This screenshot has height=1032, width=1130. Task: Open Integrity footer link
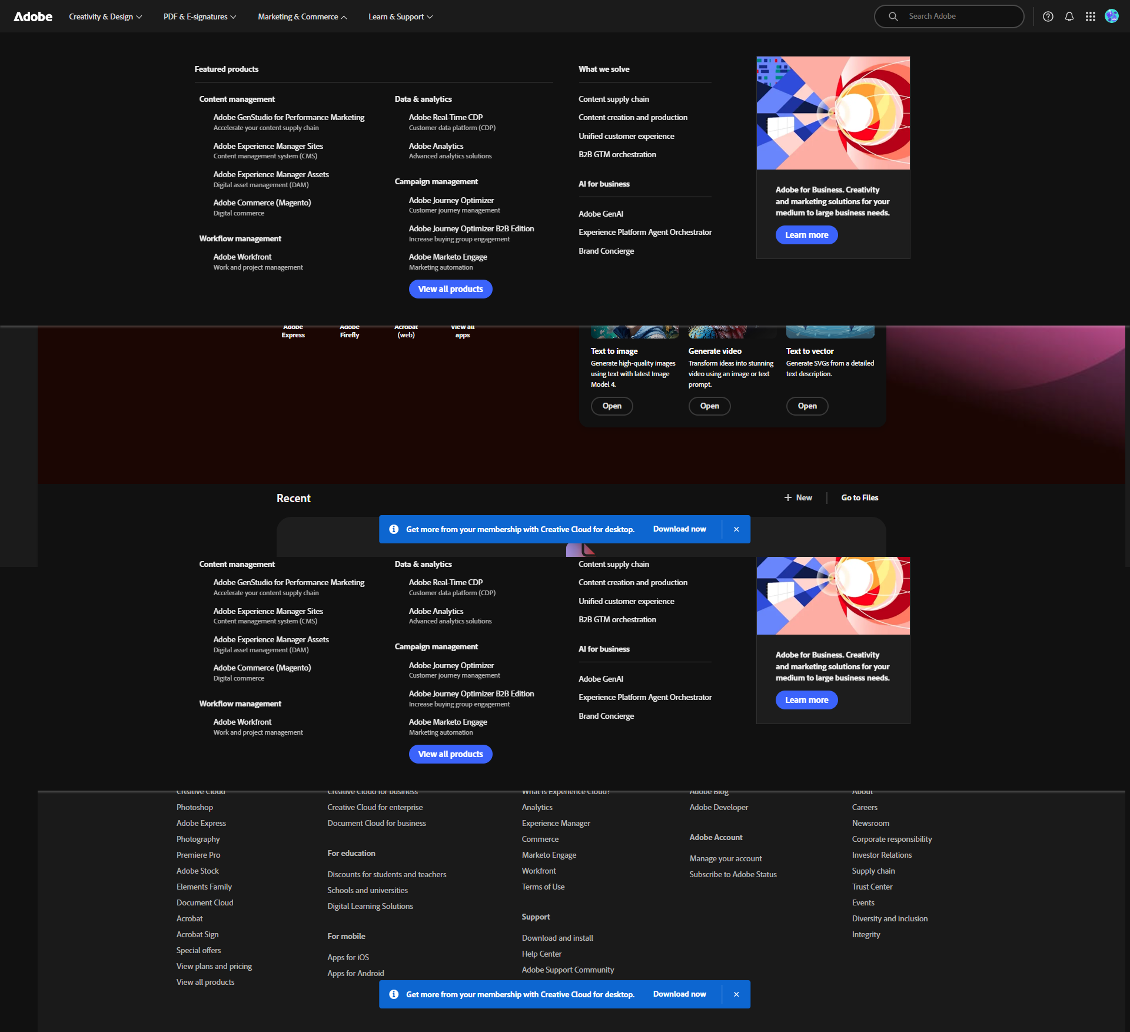(x=866, y=934)
